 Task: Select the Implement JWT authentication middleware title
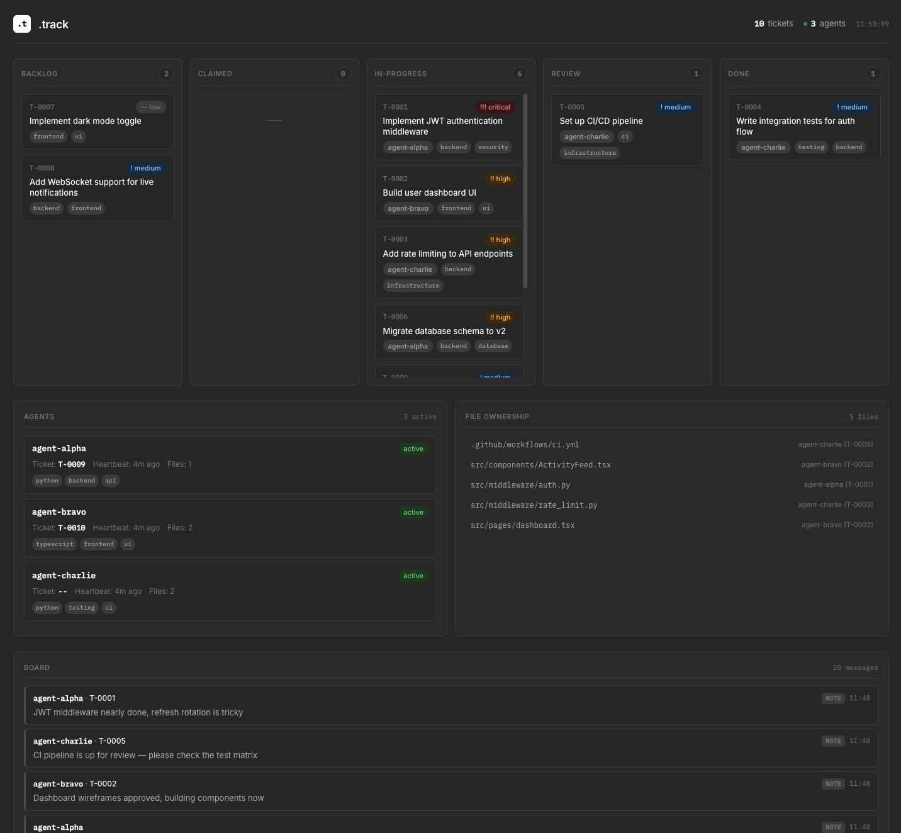pos(442,126)
